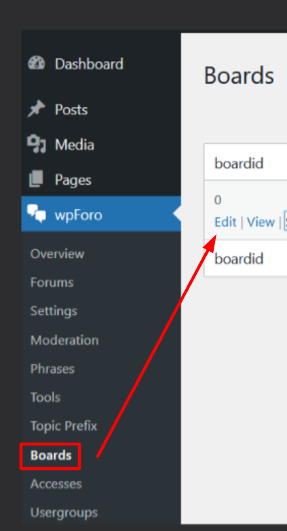Click the View link for board 0

pyautogui.click(x=261, y=222)
